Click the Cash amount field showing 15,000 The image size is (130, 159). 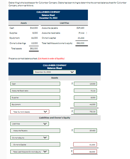coord(85,84)
